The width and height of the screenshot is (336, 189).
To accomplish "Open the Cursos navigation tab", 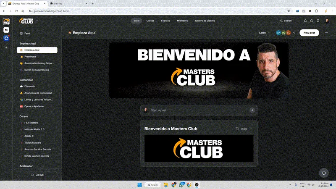I will (x=150, y=21).
